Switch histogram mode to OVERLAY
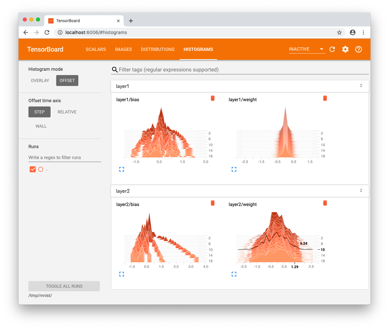The width and height of the screenshot is (389, 329). click(40, 80)
